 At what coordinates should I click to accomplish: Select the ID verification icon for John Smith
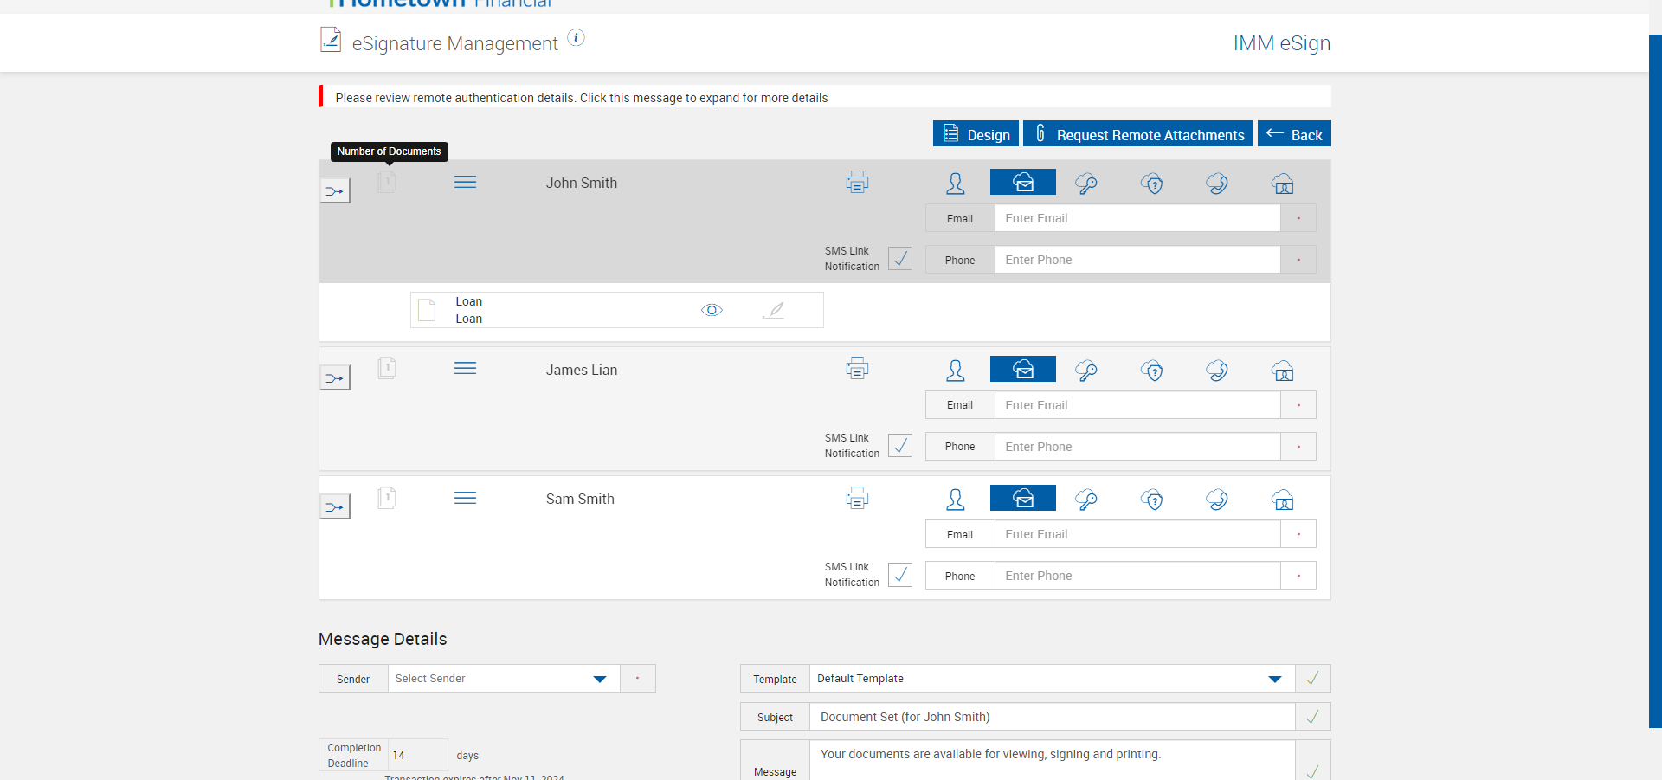[1283, 184]
